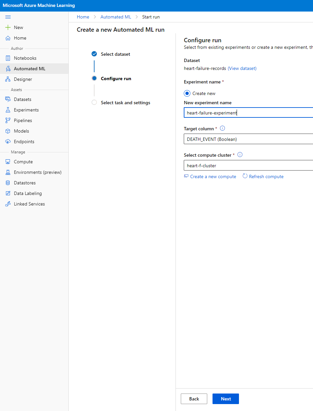The height and width of the screenshot is (411, 313).
Task: Click the Endpoints sidebar icon
Action: (8, 142)
